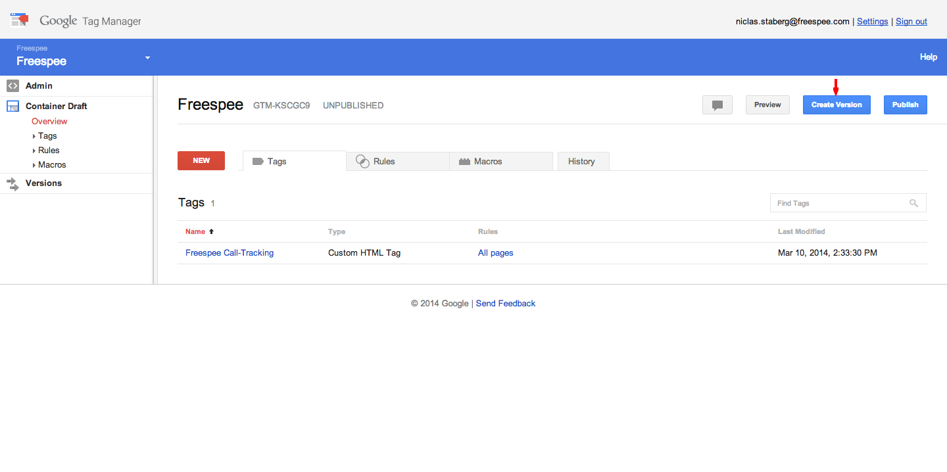
Task: Click the circles icon on the Rules tab
Action: [362, 161]
